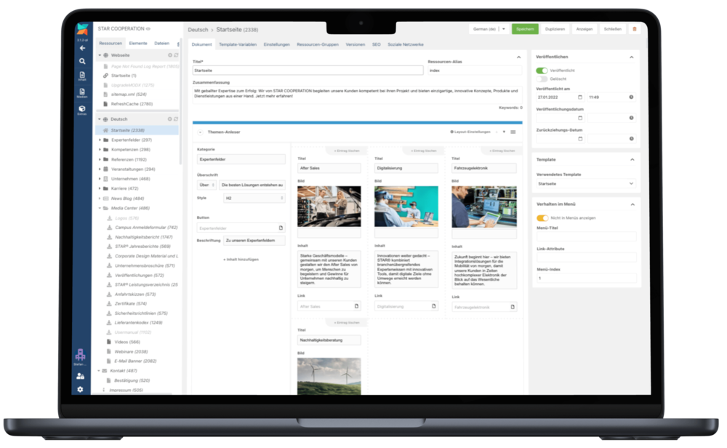Viewport: 727px width, 448px height.
Task: Click the search magnifier in the sidebar
Action: click(82, 61)
